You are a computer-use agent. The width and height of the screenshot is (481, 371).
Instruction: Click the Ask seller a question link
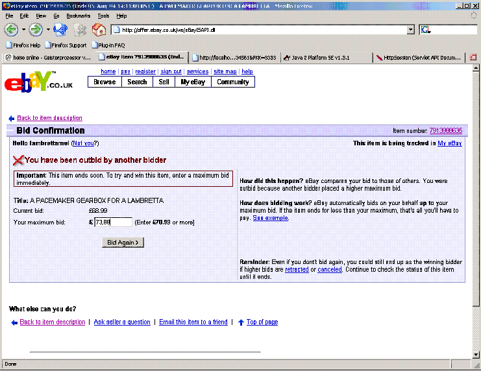[122, 322]
